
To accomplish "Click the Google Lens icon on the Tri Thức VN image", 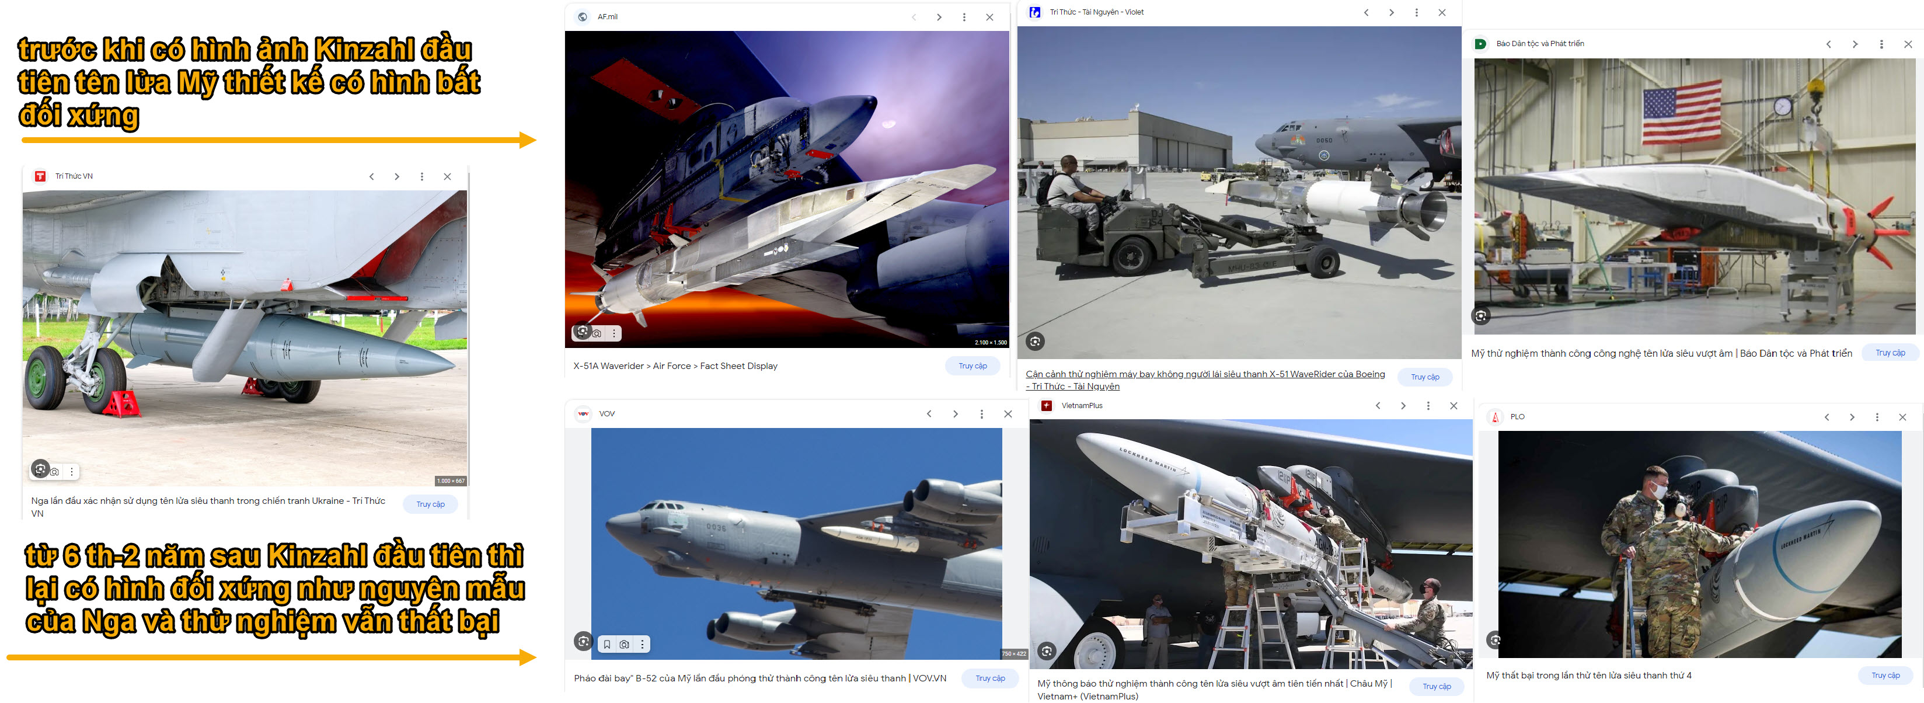I will click(40, 469).
